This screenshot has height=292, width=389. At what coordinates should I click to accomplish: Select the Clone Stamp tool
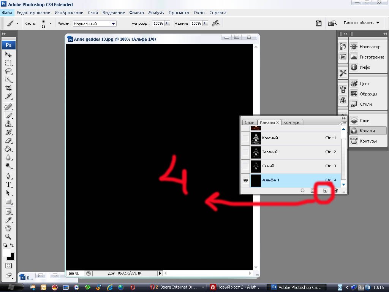(8, 124)
